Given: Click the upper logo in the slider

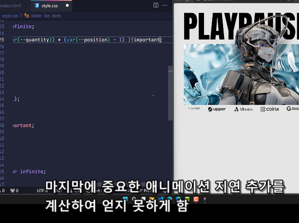Looking at the screenshot, I should [217, 109].
